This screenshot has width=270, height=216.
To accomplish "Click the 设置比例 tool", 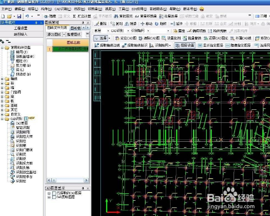I will coord(171,38).
